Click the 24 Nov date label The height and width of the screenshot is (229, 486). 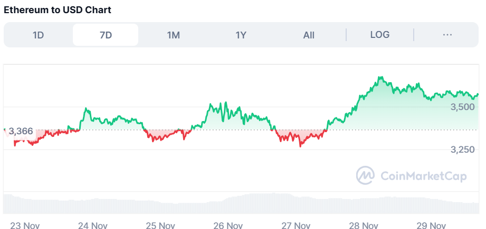click(93, 225)
